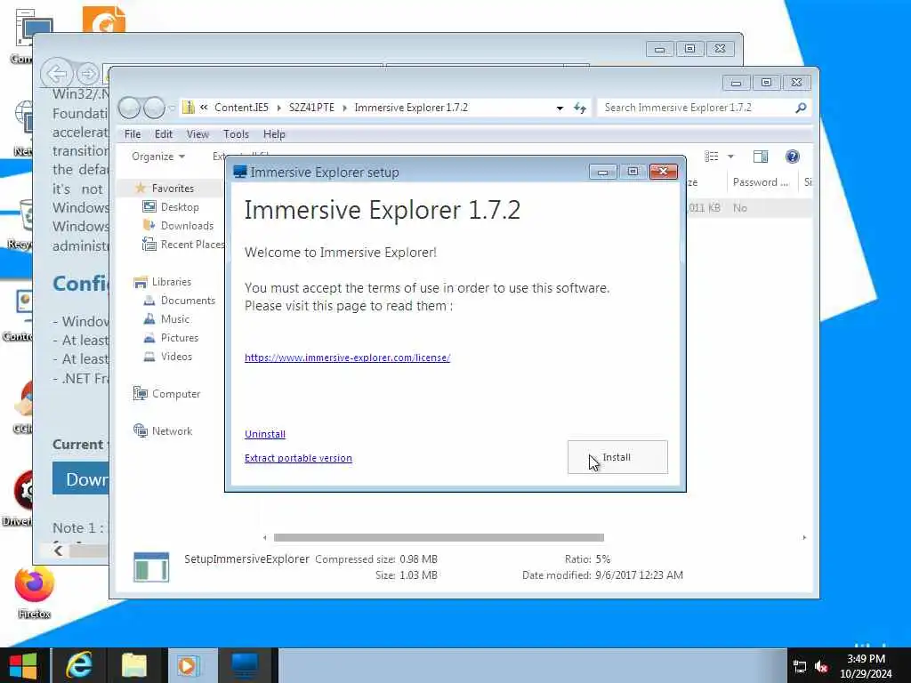Click the explorer Forward navigation button
This screenshot has width=911, height=683.
tap(154, 108)
